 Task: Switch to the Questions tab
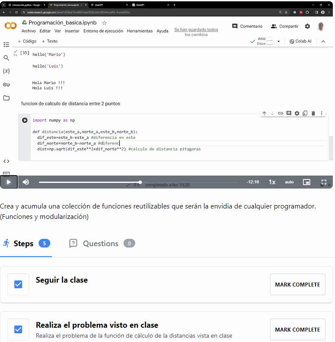click(102, 244)
